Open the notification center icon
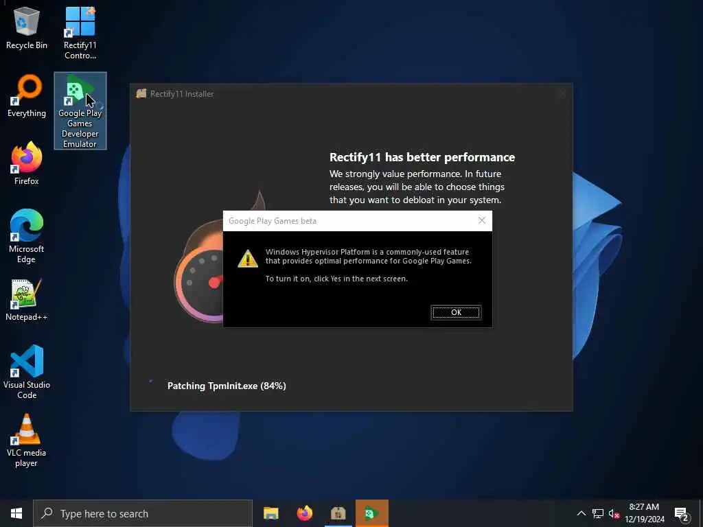This screenshot has height=527, width=703. (681, 514)
